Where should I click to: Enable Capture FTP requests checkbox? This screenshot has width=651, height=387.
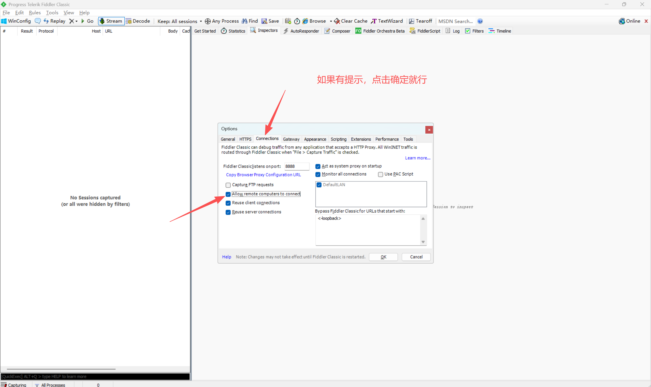click(x=228, y=185)
